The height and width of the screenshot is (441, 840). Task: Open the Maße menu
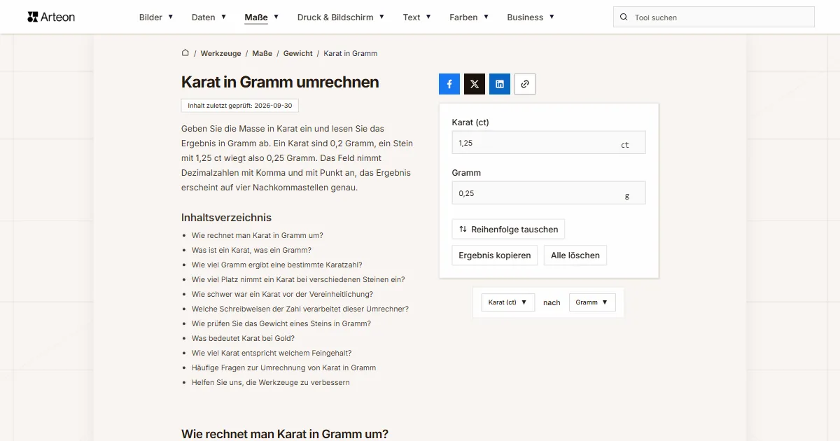(x=262, y=17)
